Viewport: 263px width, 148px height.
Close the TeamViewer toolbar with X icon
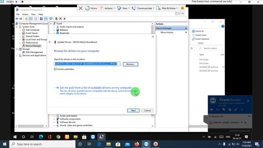(x=81, y=8)
